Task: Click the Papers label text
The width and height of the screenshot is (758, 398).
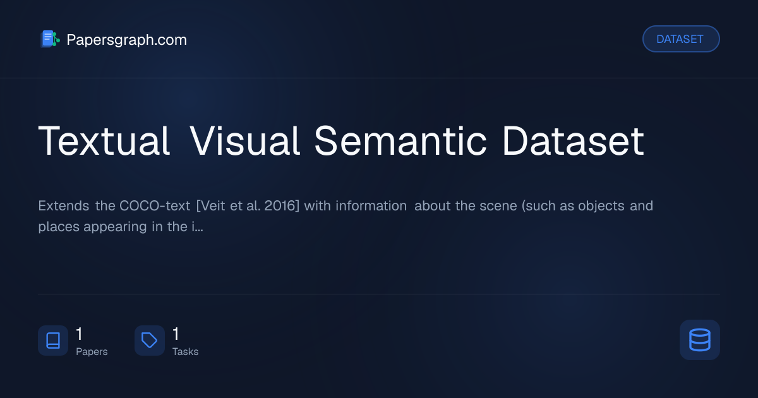Action: pos(92,352)
